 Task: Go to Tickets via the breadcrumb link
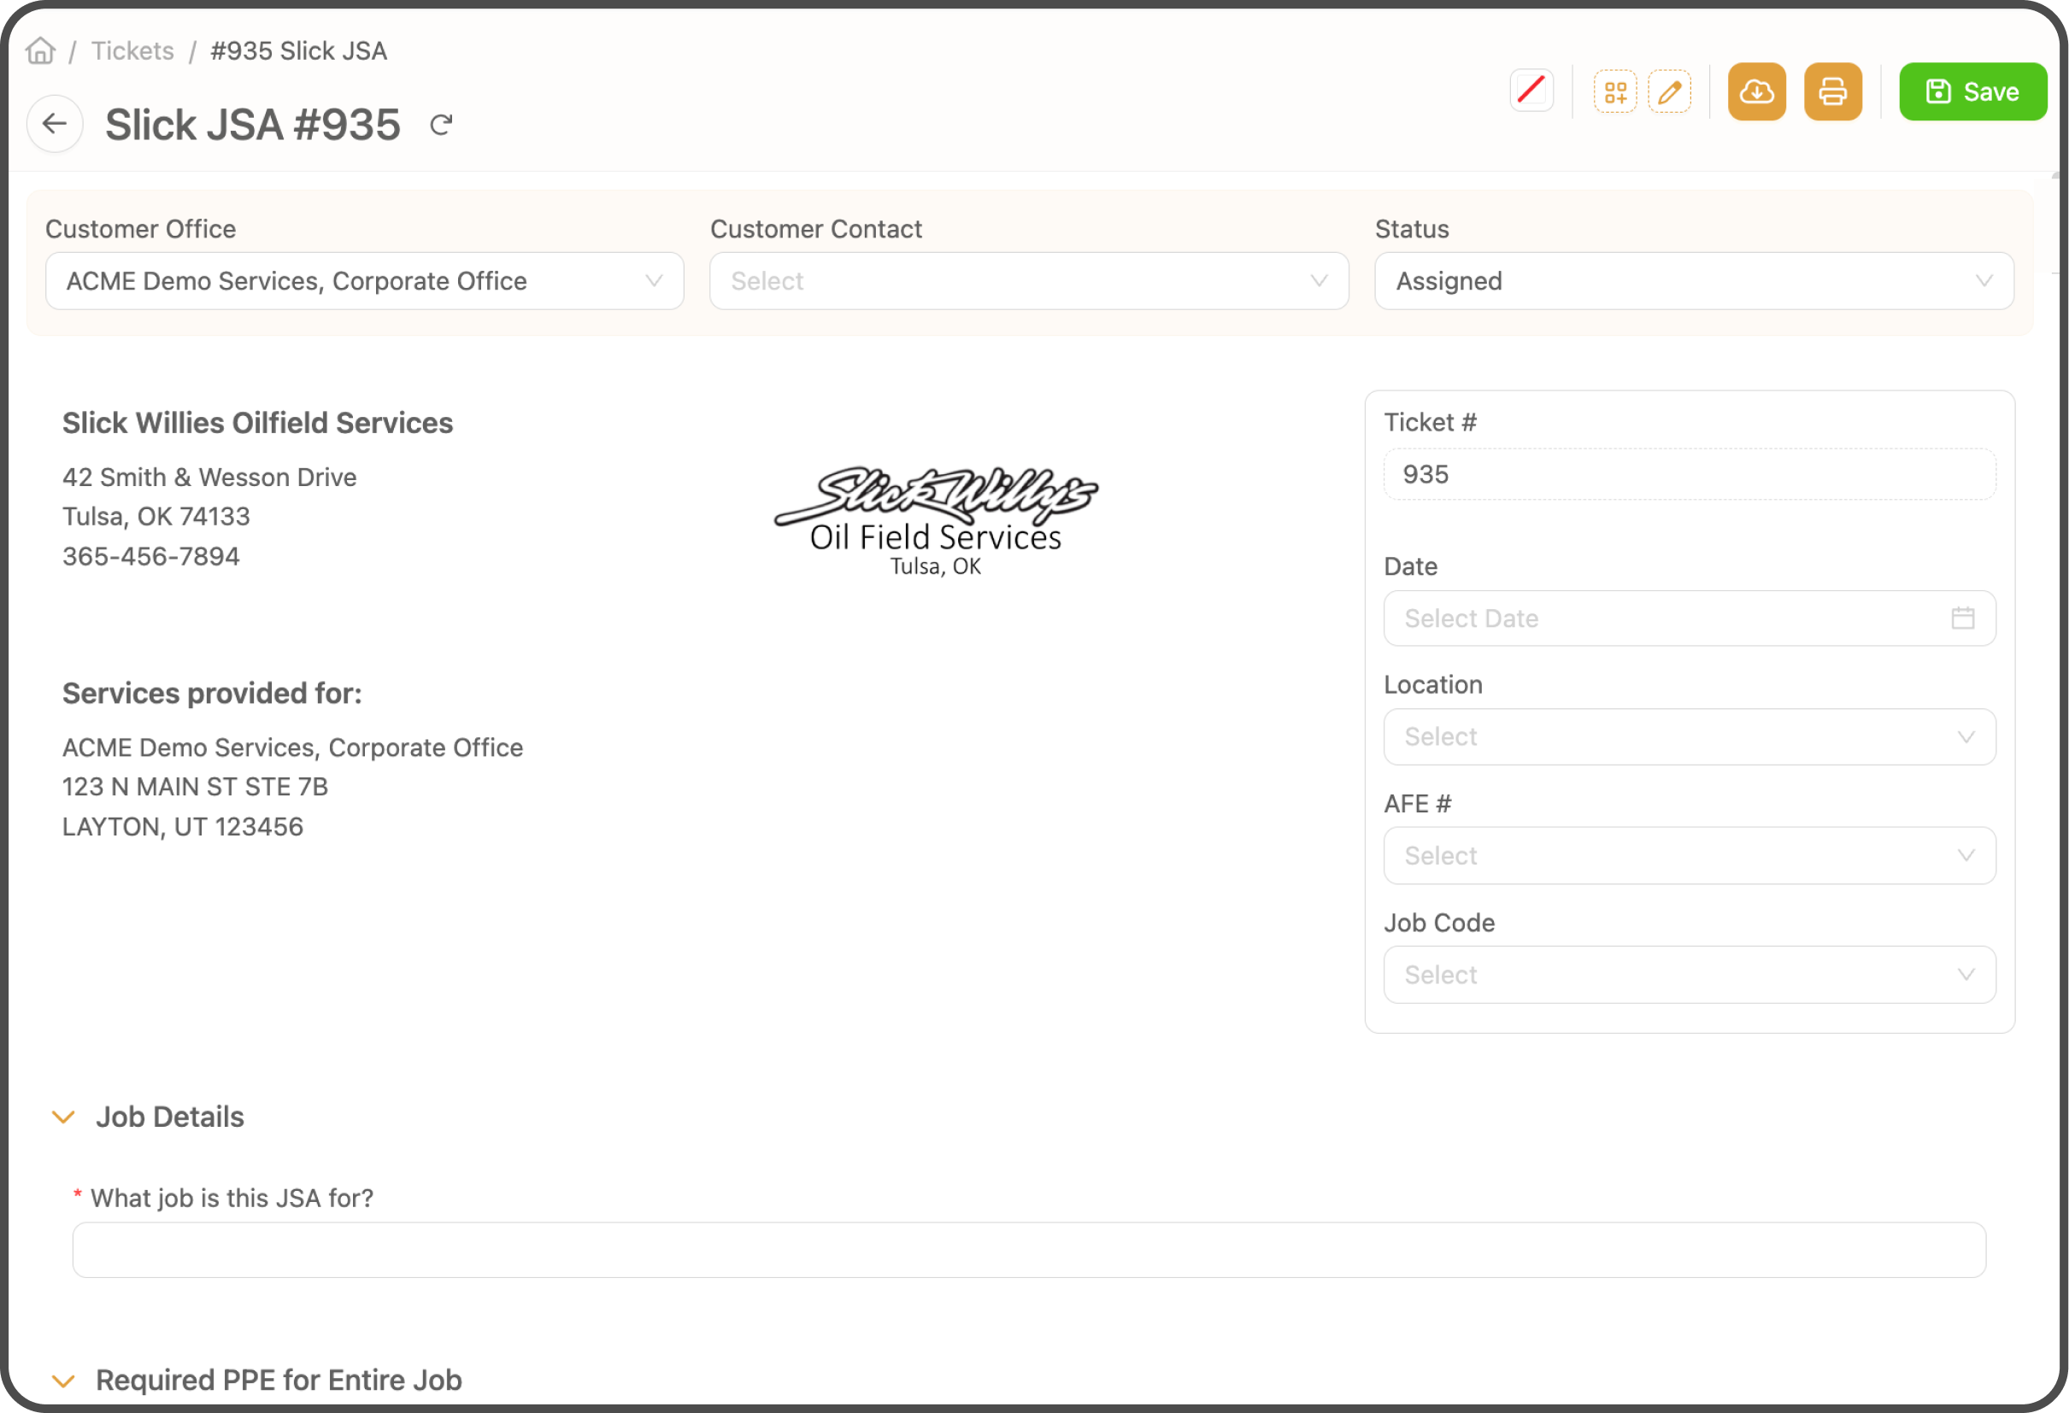point(132,50)
